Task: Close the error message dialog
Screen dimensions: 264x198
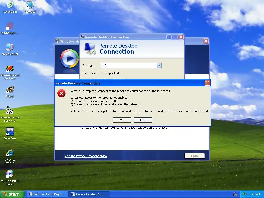Action: click(207, 83)
